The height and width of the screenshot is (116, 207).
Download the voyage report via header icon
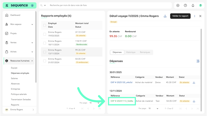(x=165, y=16)
